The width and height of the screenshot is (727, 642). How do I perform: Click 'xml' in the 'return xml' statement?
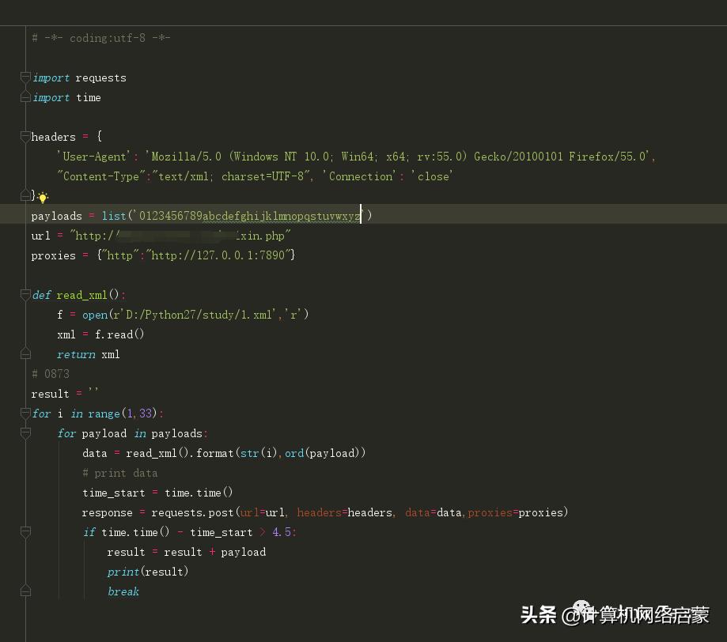point(110,355)
